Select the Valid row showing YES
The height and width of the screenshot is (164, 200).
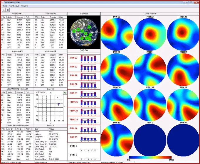click(x=51, y=132)
